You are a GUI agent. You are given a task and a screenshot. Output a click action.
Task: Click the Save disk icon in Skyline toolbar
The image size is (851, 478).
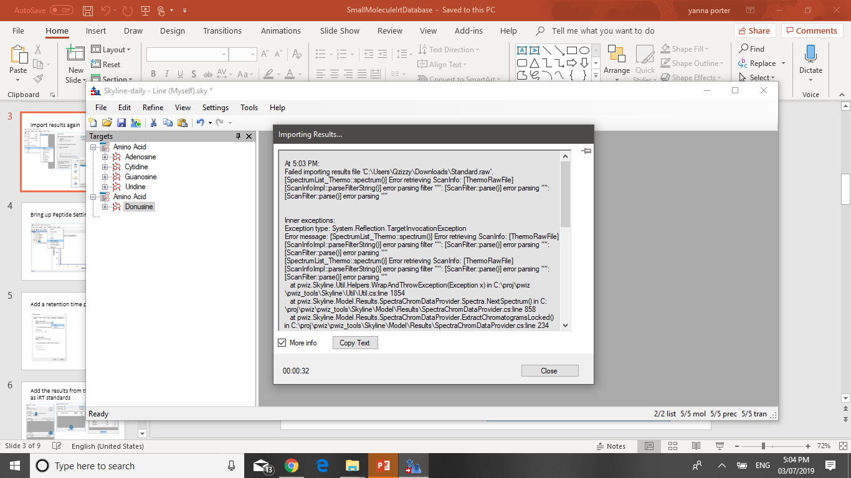coord(121,123)
